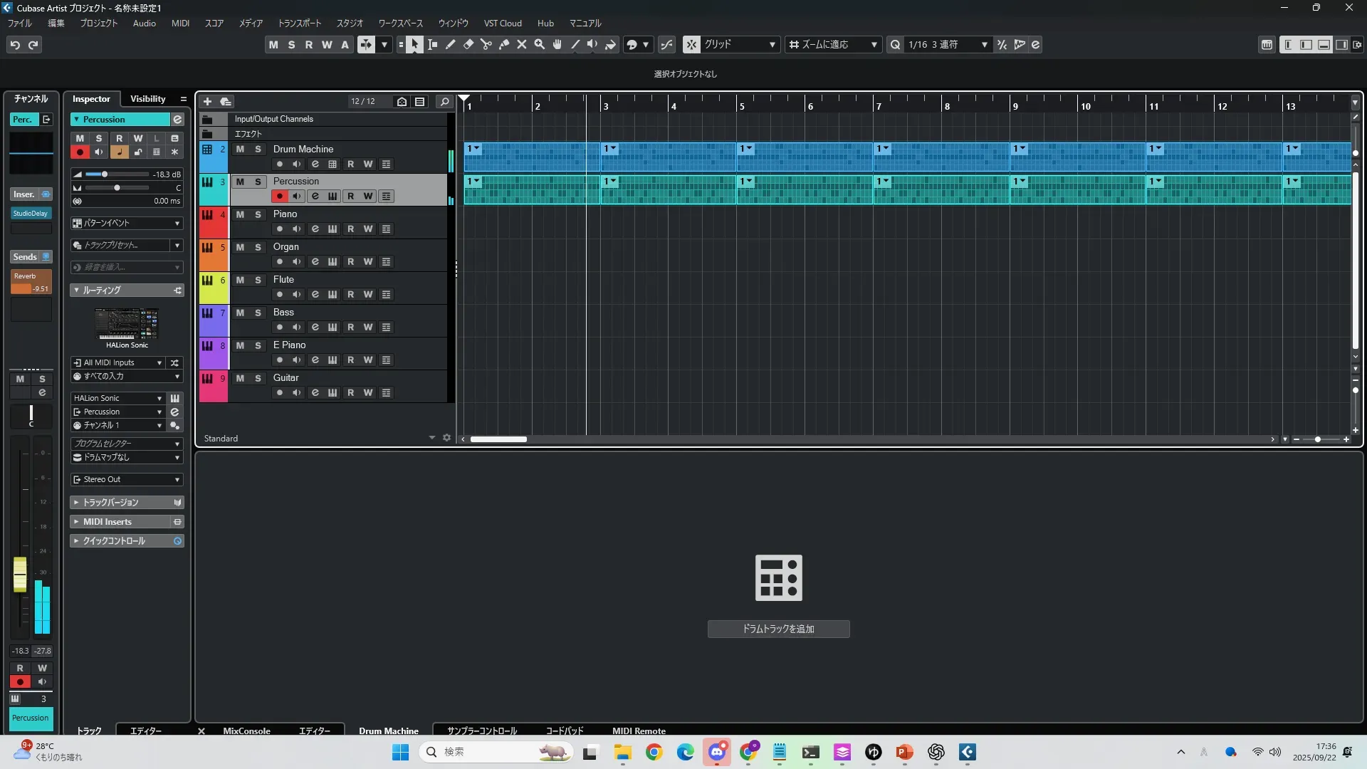Select the Draw pencil tool
This screenshot has height=769, width=1367.
tap(451, 44)
